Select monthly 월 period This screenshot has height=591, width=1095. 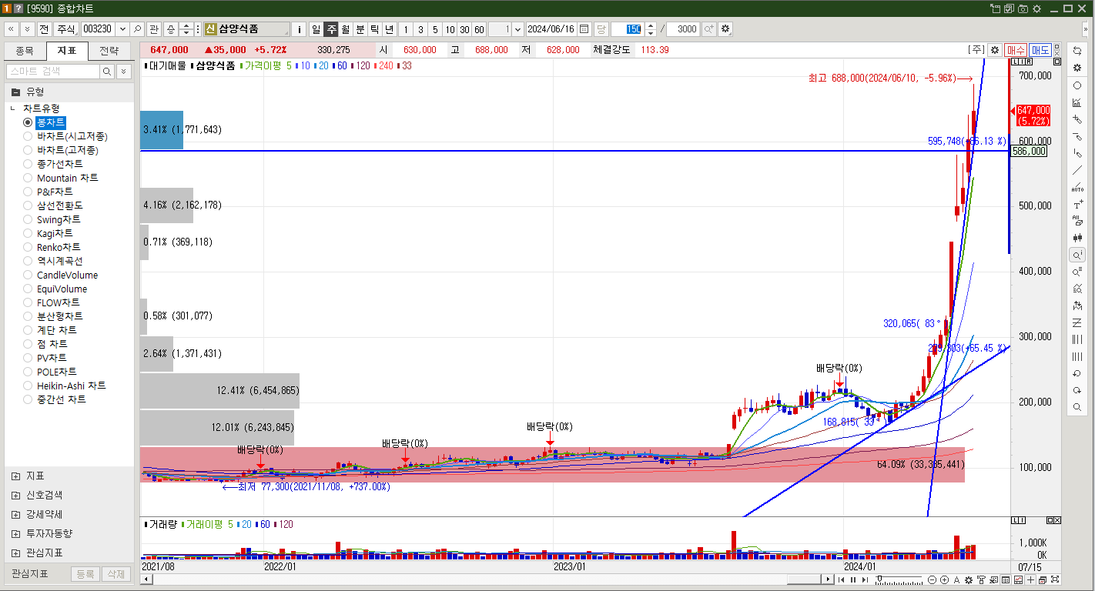346,29
